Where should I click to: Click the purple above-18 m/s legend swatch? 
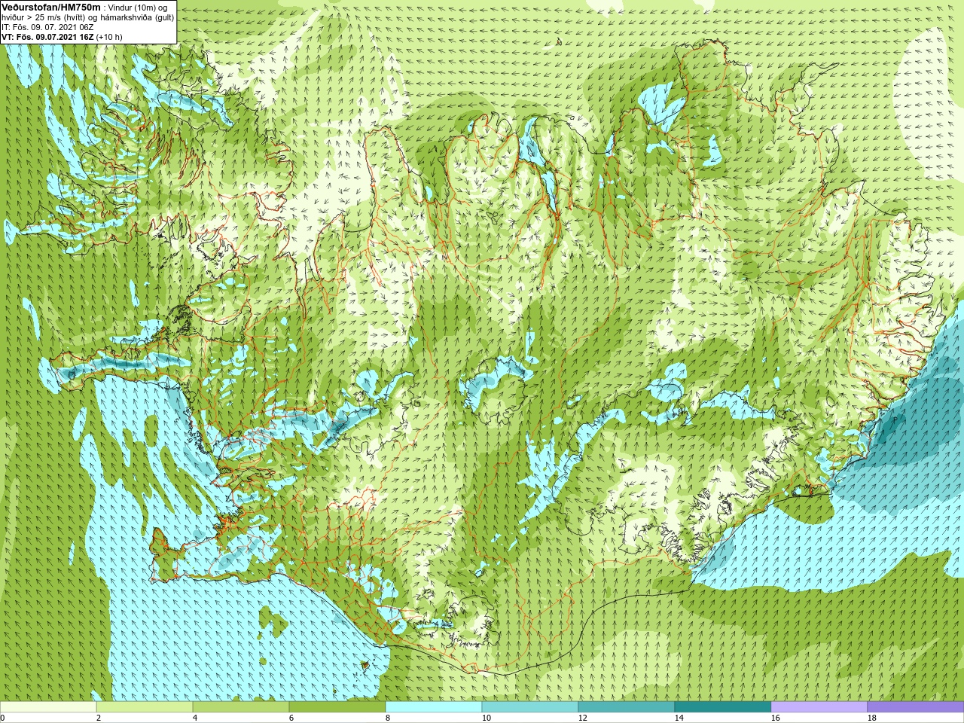pyautogui.click(x=916, y=707)
